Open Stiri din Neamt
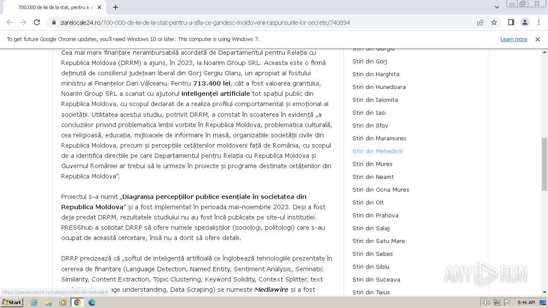The image size is (548, 308). click(x=373, y=177)
